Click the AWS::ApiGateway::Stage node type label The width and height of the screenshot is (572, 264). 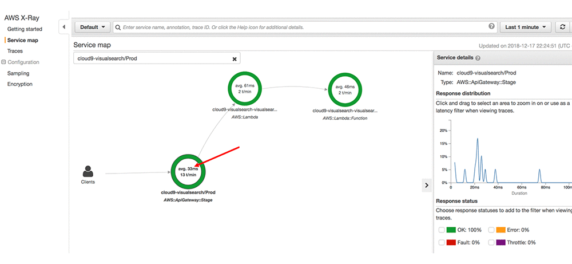click(188, 200)
